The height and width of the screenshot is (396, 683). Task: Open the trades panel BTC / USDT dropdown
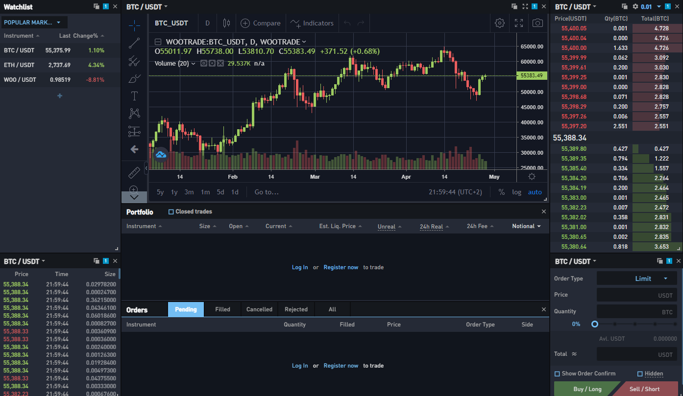pos(24,261)
